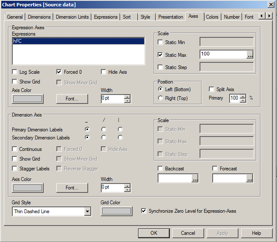The width and height of the screenshot is (277, 242).
Task: Open Static Max expression editor ellipsis button
Action: pyautogui.click(x=250, y=55)
